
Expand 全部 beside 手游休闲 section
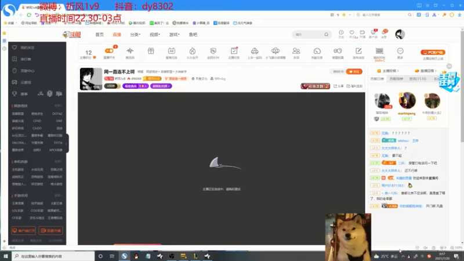[58, 195]
